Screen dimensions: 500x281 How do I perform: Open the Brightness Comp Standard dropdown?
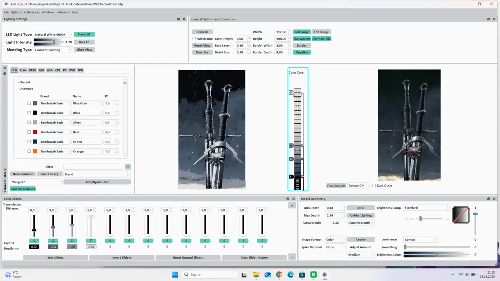[x=427, y=207]
